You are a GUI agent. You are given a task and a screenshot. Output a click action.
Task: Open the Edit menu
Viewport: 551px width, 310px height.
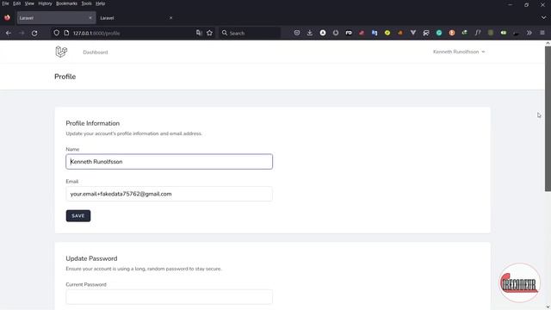(x=16, y=3)
